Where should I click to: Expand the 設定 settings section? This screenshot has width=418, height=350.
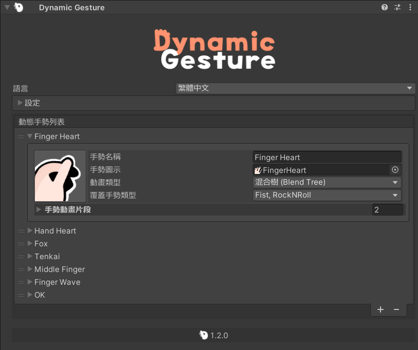point(21,103)
